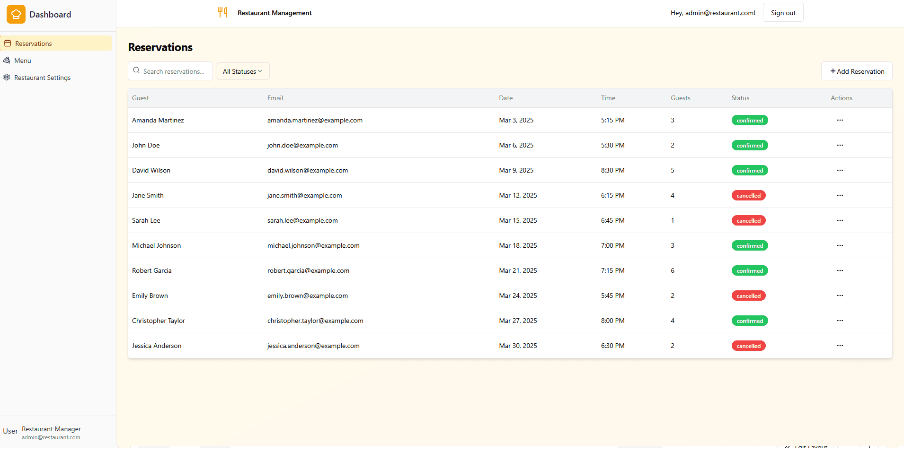Click the fork and knife restaurant icon
The height and width of the screenshot is (452, 904).
tap(222, 12)
